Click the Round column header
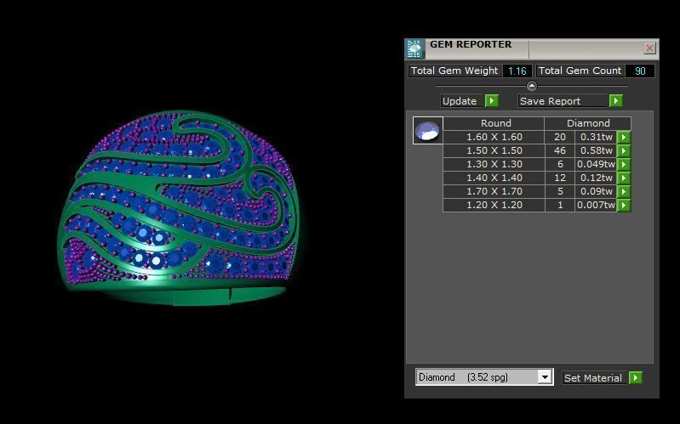The image size is (680, 424). click(494, 123)
